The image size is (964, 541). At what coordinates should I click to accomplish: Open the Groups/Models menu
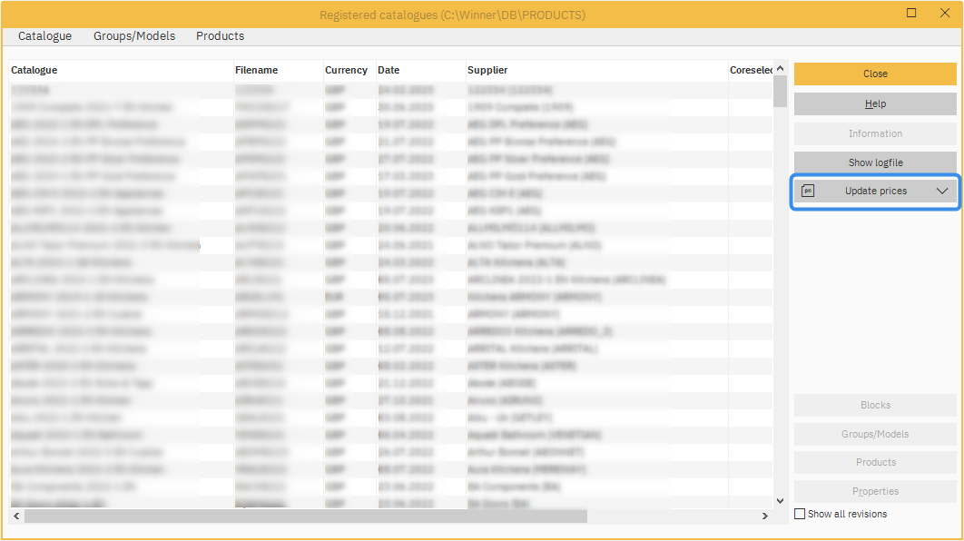(133, 35)
